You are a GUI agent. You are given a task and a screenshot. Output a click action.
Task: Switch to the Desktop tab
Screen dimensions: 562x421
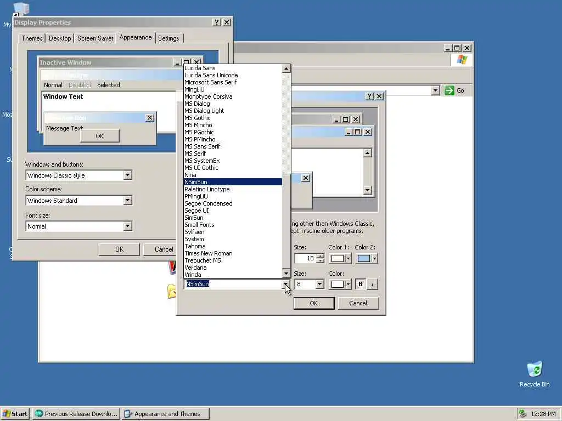tap(59, 38)
